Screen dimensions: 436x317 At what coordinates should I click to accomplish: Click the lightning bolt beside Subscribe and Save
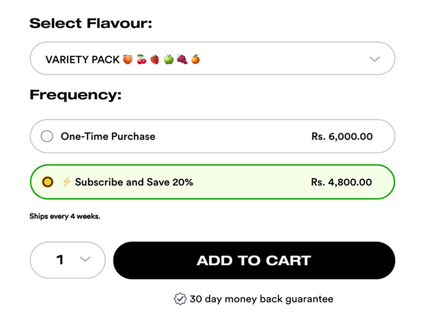tap(67, 182)
